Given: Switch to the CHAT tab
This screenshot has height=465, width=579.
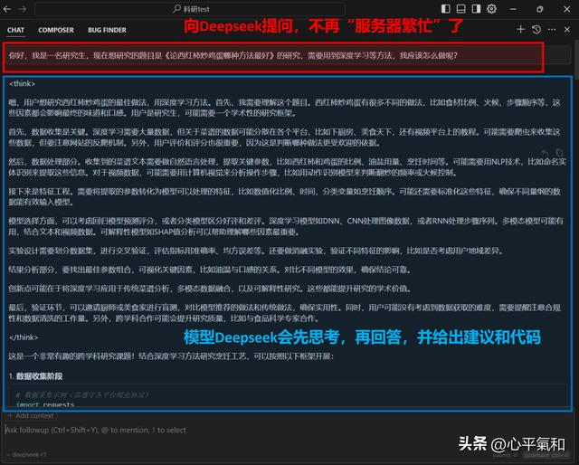Looking at the screenshot, I should point(16,29).
